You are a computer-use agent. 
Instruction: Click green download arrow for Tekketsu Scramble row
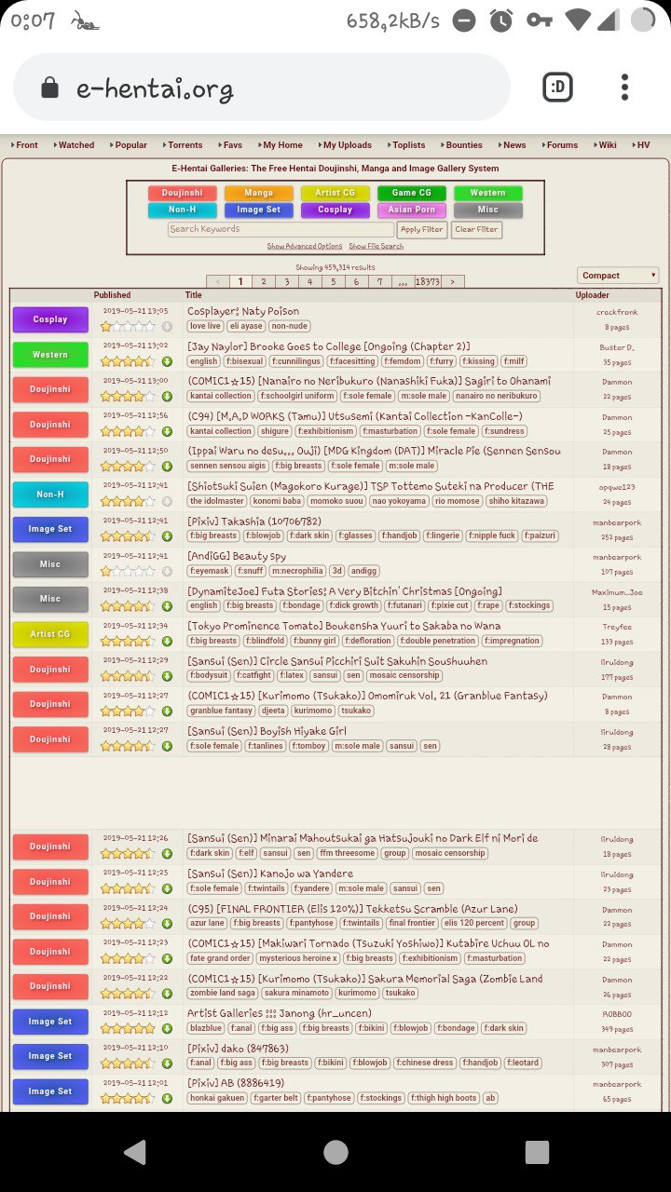(167, 924)
